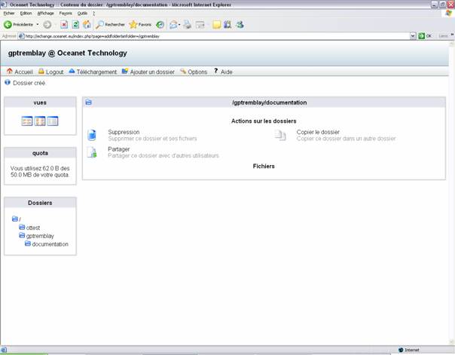The height and width of the screenshot is (355, 455).
Task: Click the question mark Aide icon
Action: point(216,71)
